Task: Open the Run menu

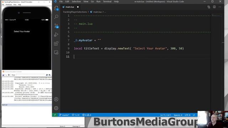Action: tap(98, 1)
